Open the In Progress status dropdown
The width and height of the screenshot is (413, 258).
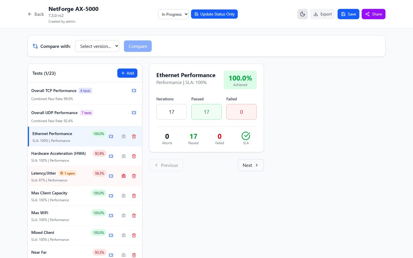pyautogui.click(x=173, y=14)
